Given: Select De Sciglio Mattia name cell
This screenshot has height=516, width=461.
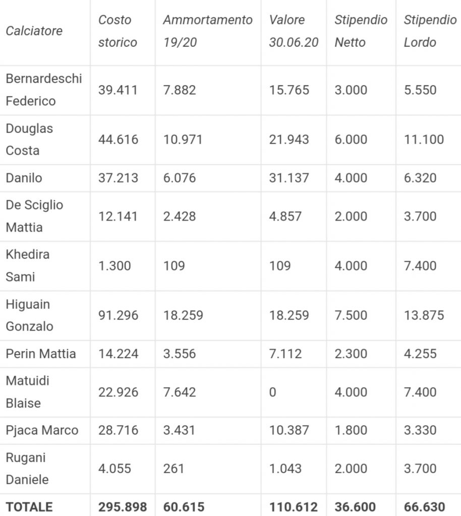Looking at the screenshot, I should 35,216.
